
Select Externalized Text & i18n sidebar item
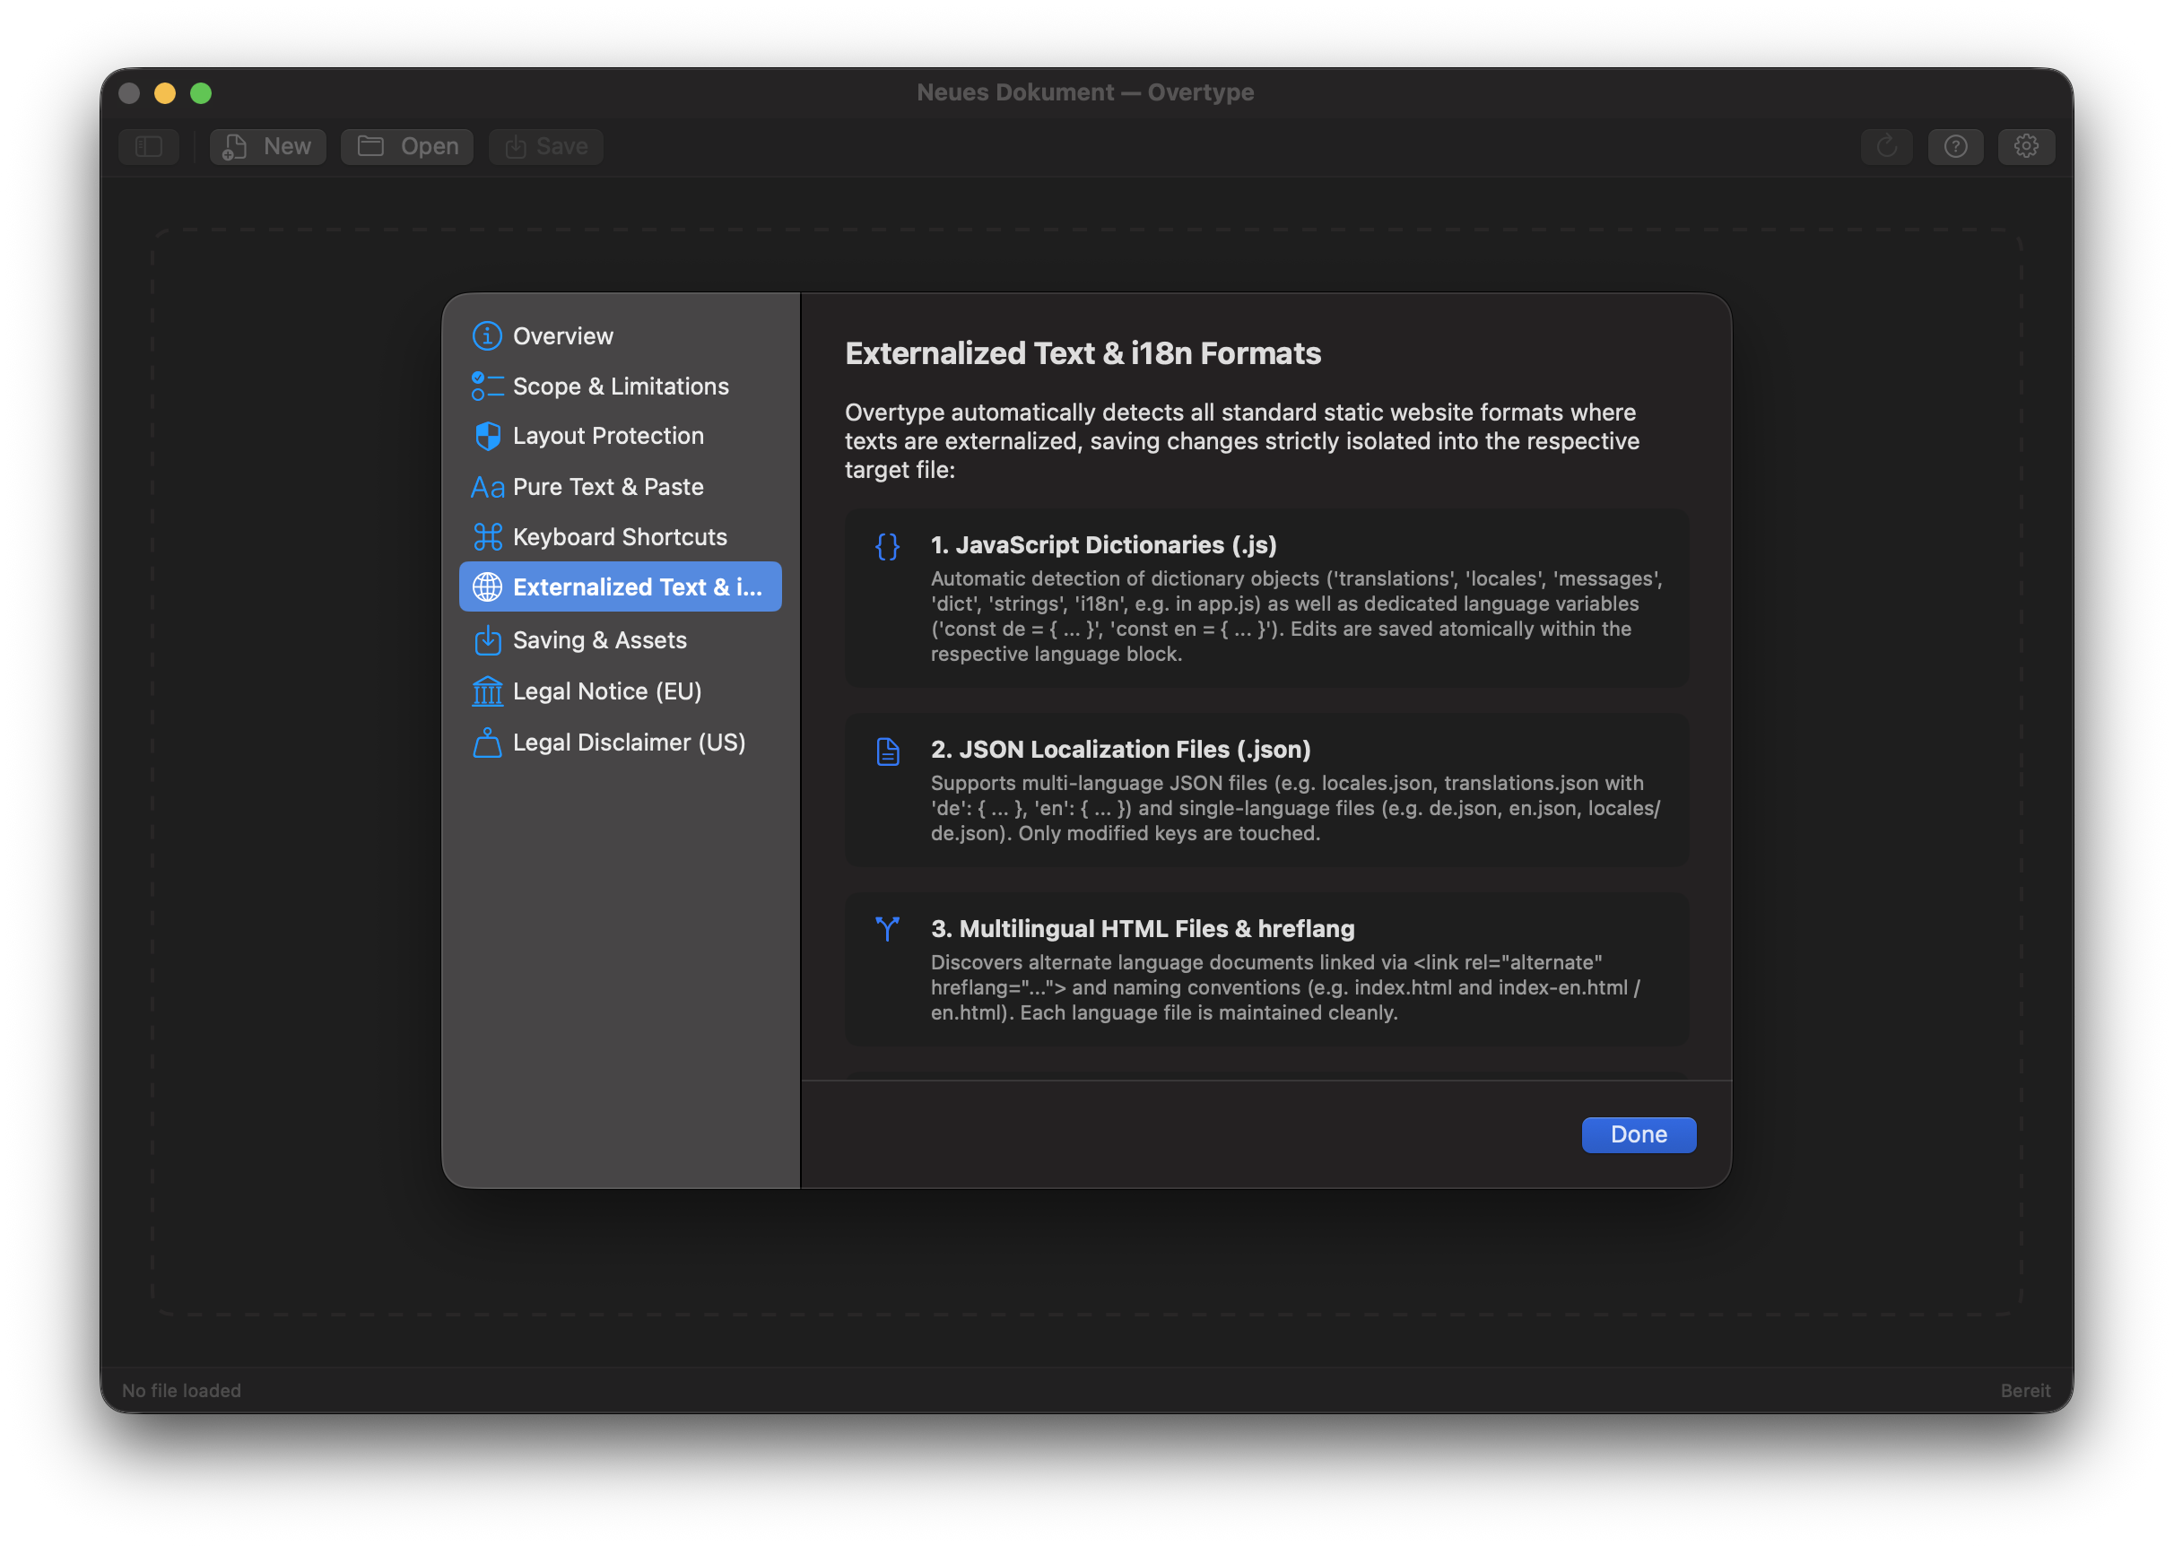click(x=621, y=587)
